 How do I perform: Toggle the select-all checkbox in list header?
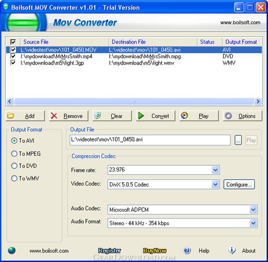pos(13,42)
